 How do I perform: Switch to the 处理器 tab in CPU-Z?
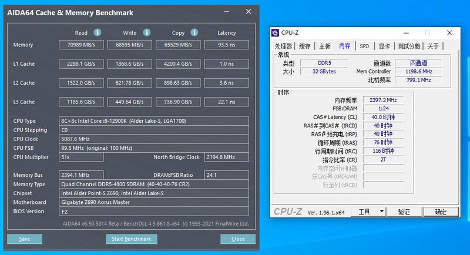tap(283, 46)
